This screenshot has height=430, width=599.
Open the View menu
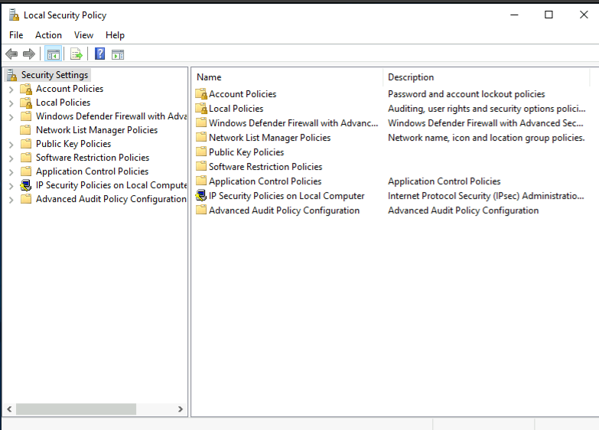click(83, 35)
